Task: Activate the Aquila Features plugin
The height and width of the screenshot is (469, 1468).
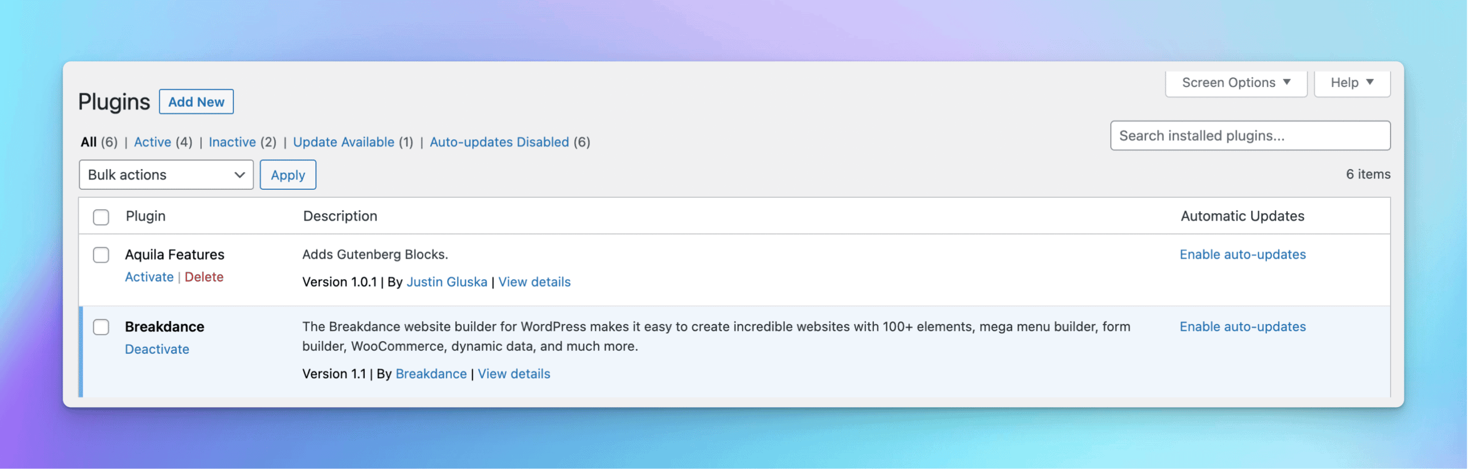Action: 149,277
